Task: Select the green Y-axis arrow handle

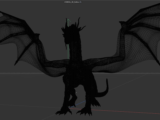Action: pyautogui.click(x=68, y=21)
